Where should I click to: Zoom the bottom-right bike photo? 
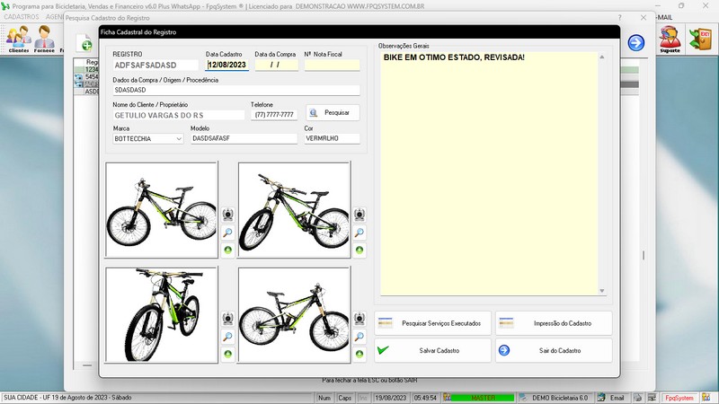(x=359, y=337)
